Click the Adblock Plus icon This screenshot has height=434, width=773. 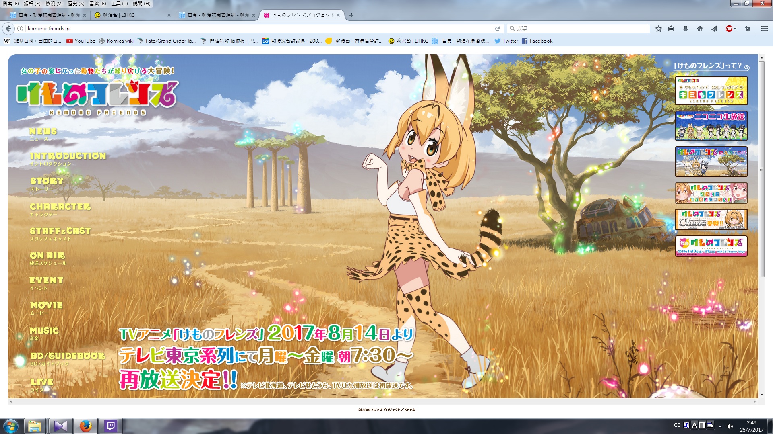coord(729,29)
